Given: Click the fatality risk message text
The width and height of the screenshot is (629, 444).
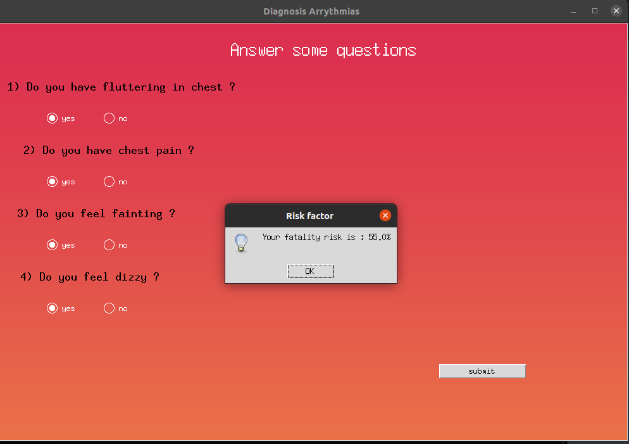Looking at the screenshot, I should (x=327, y=238).
